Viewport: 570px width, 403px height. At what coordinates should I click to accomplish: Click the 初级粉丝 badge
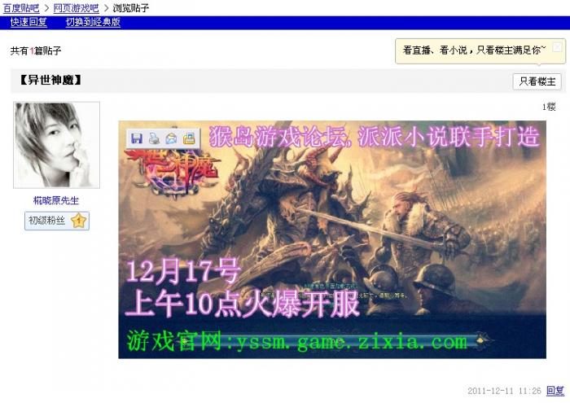(57, 221)
